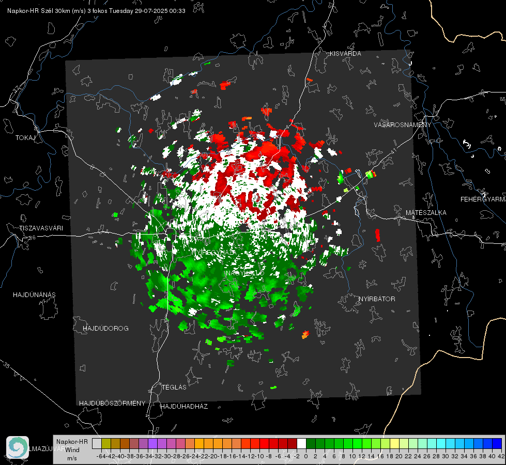Click the light gray leftmost legend swatch
506x465 pixels.
97,443
